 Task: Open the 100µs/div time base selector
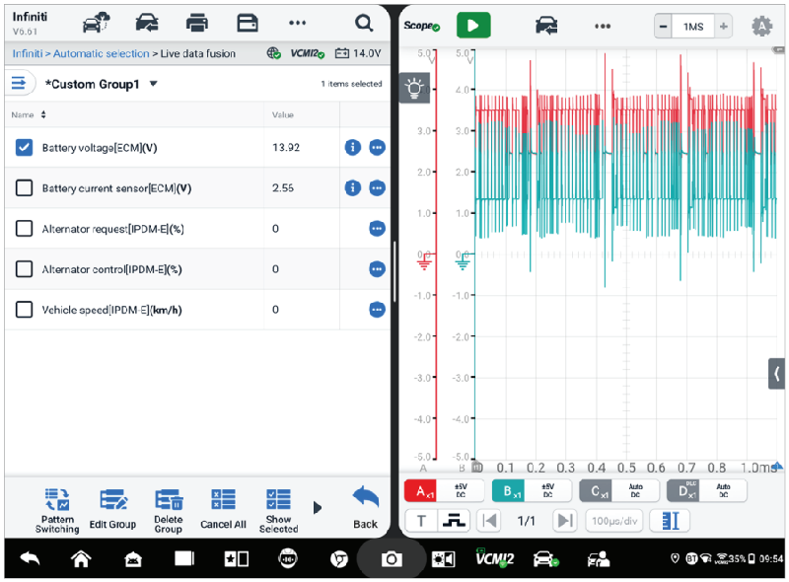point(615,521)
